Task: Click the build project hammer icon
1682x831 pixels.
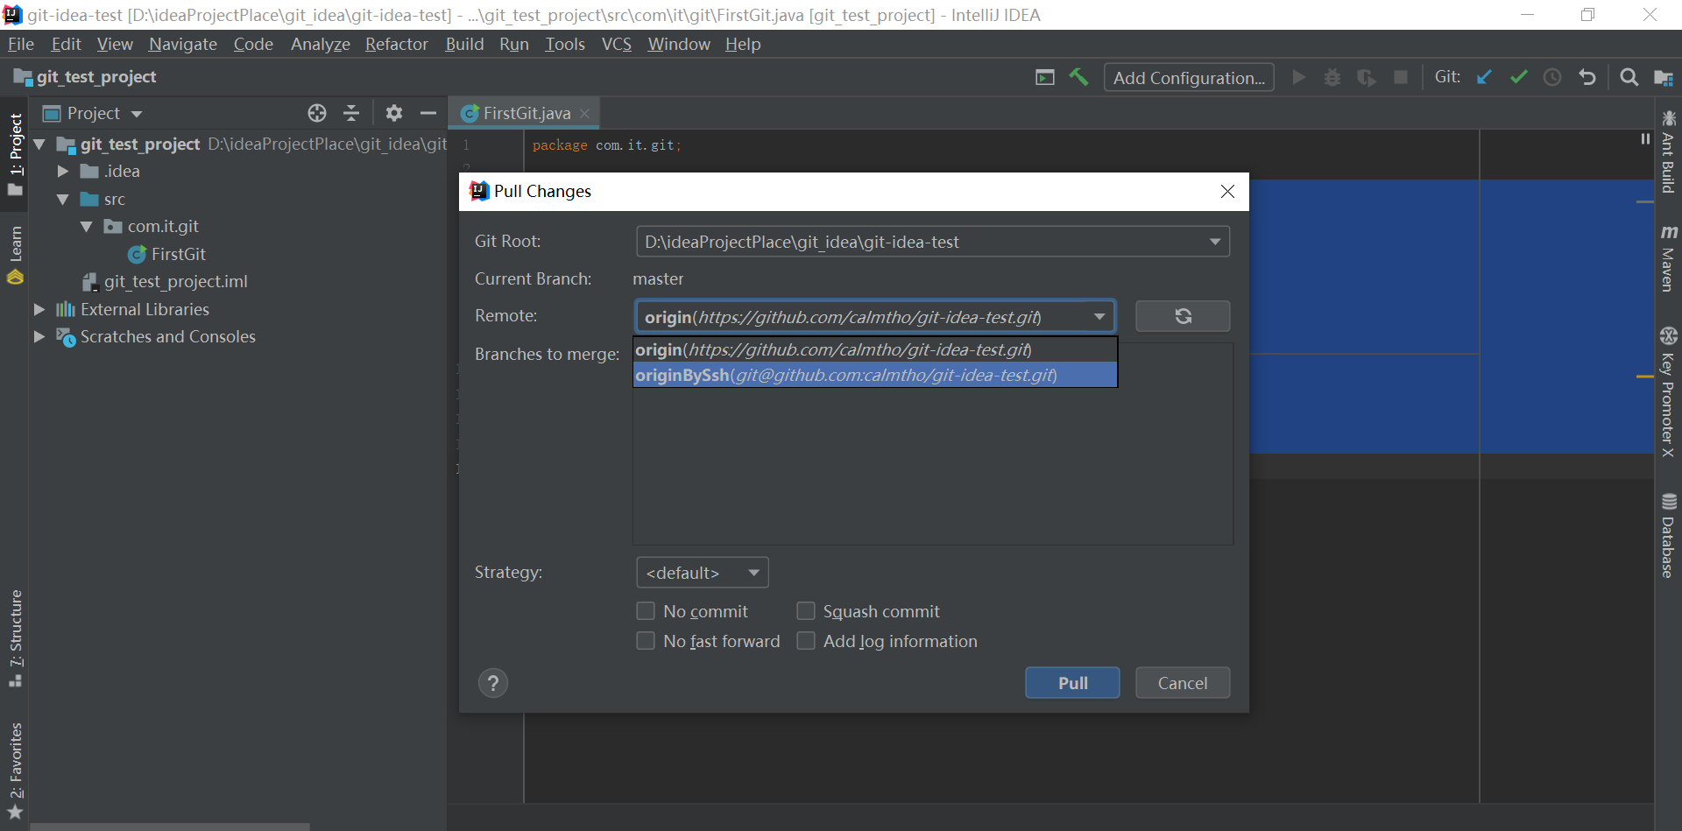Action: click(x=1078, y=77)
